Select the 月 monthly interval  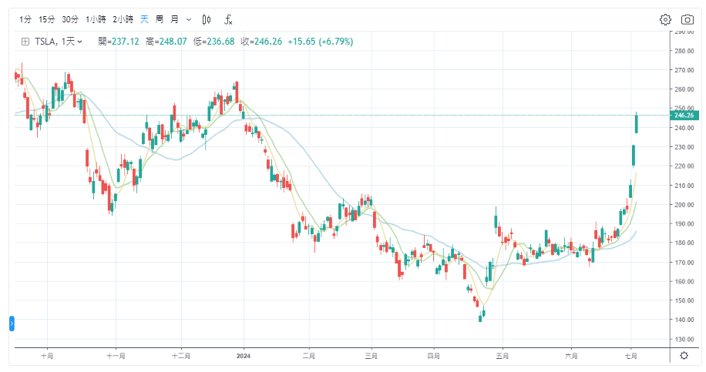coord(174,19)
